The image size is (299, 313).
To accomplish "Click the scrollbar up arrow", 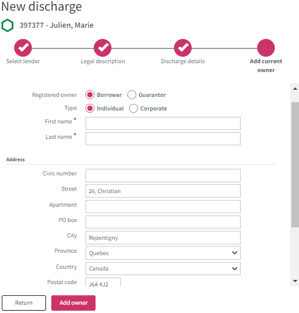I will point(295,89).
